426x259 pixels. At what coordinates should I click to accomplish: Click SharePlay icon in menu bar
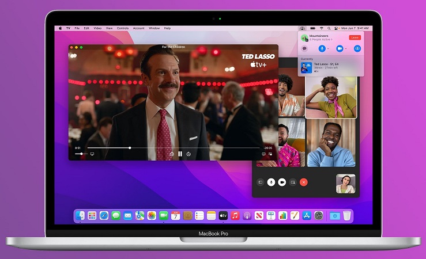[x=302, y=28]
